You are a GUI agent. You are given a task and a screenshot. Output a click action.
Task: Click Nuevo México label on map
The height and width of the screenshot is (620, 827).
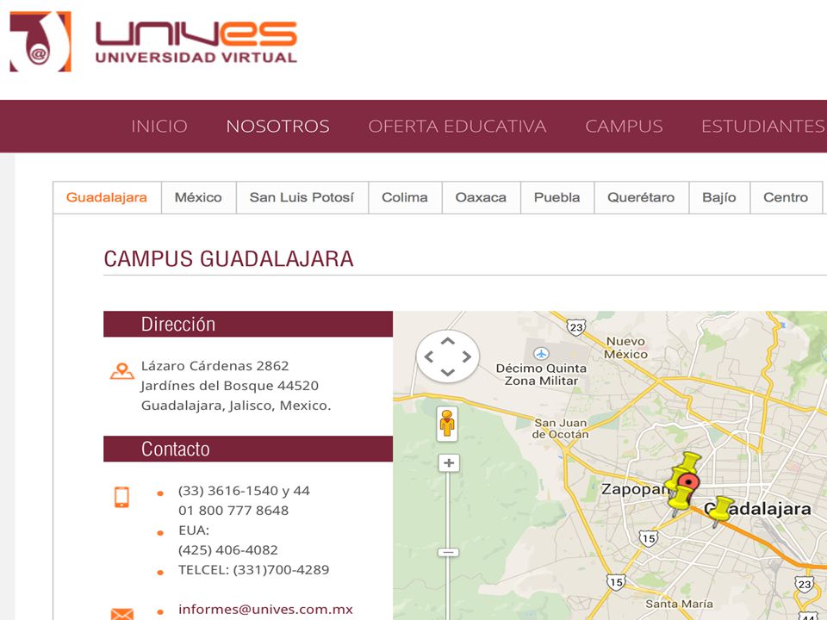625,348
